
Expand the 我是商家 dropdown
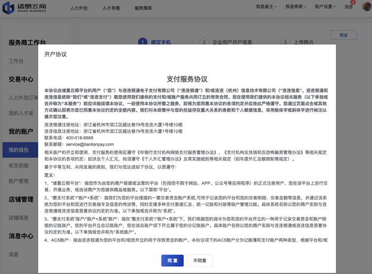point(296,7)
